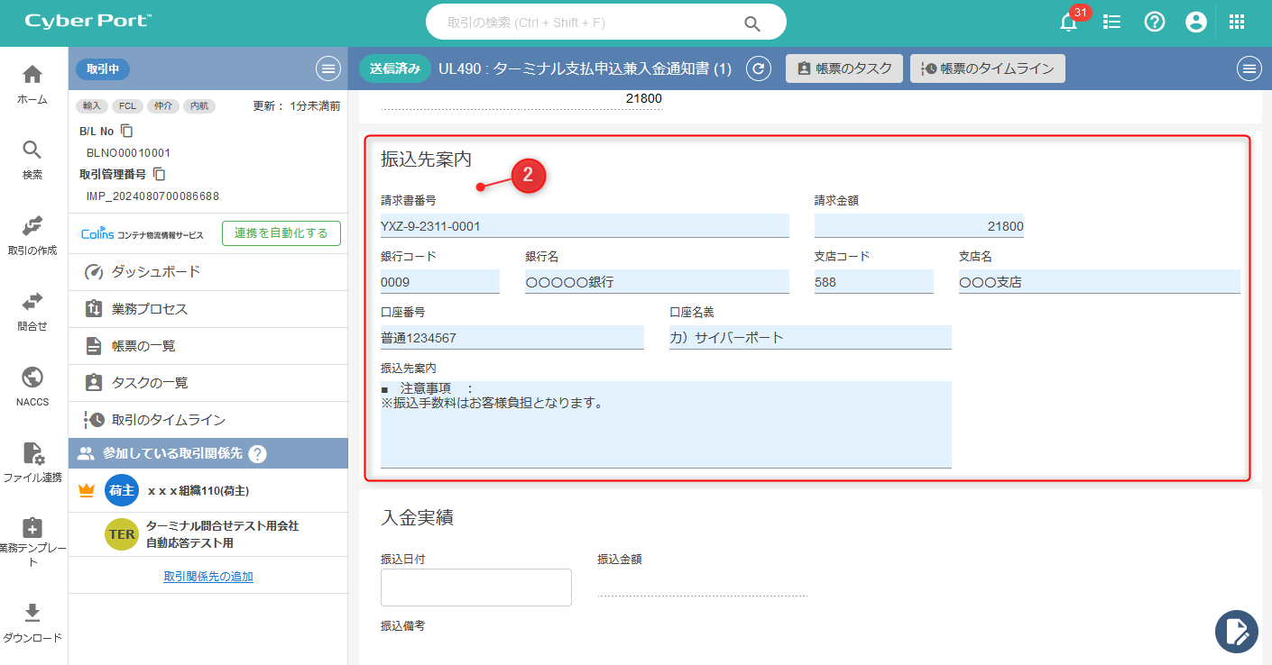Click the floating edit document button
The height and width of the screenshot is (665, 1272).
tap(1236, 631)
